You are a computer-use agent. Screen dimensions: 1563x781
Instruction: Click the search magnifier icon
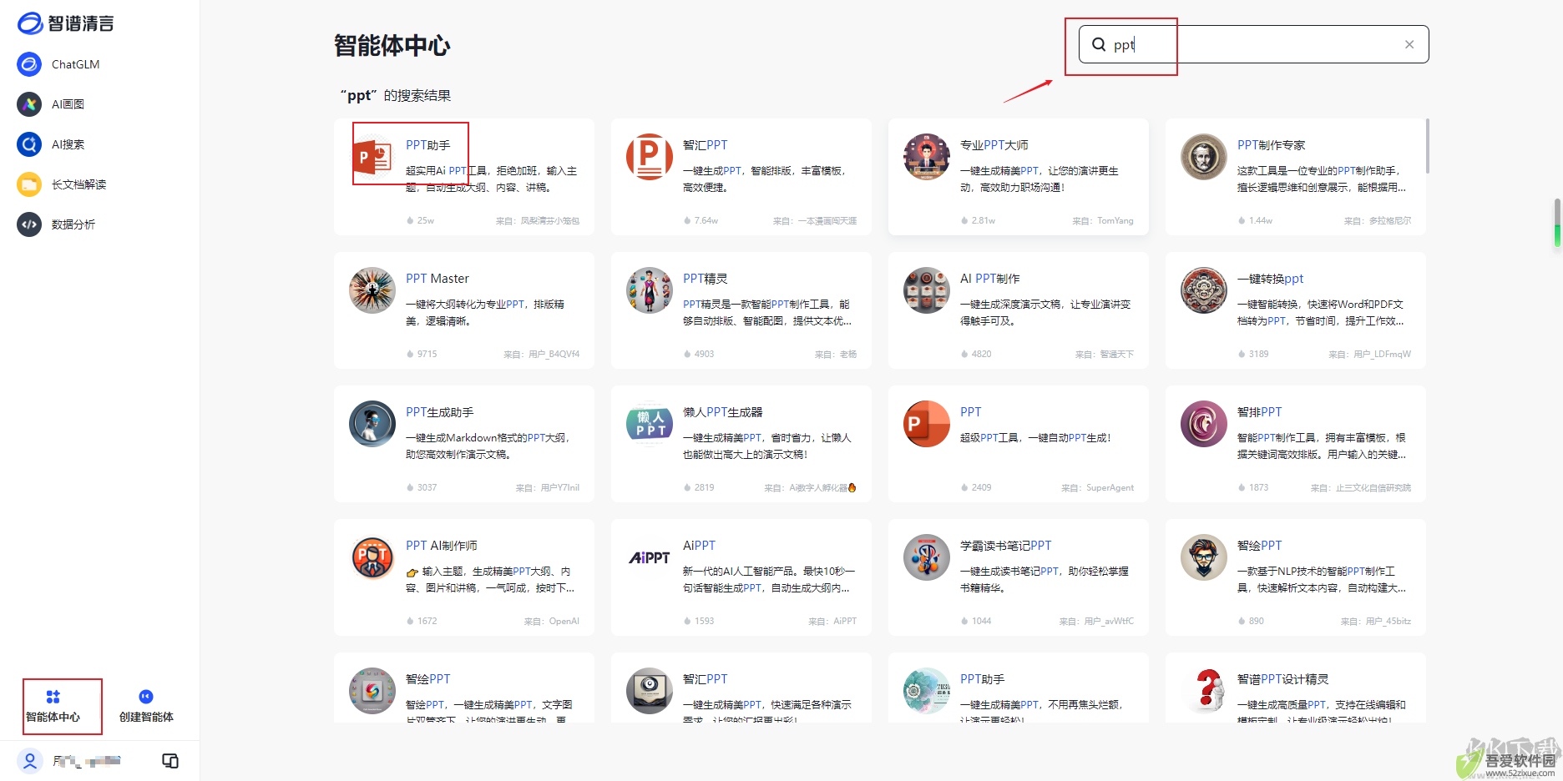pos(1099,44)
